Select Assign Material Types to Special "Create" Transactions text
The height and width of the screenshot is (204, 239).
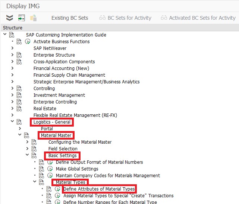(119, 196)
